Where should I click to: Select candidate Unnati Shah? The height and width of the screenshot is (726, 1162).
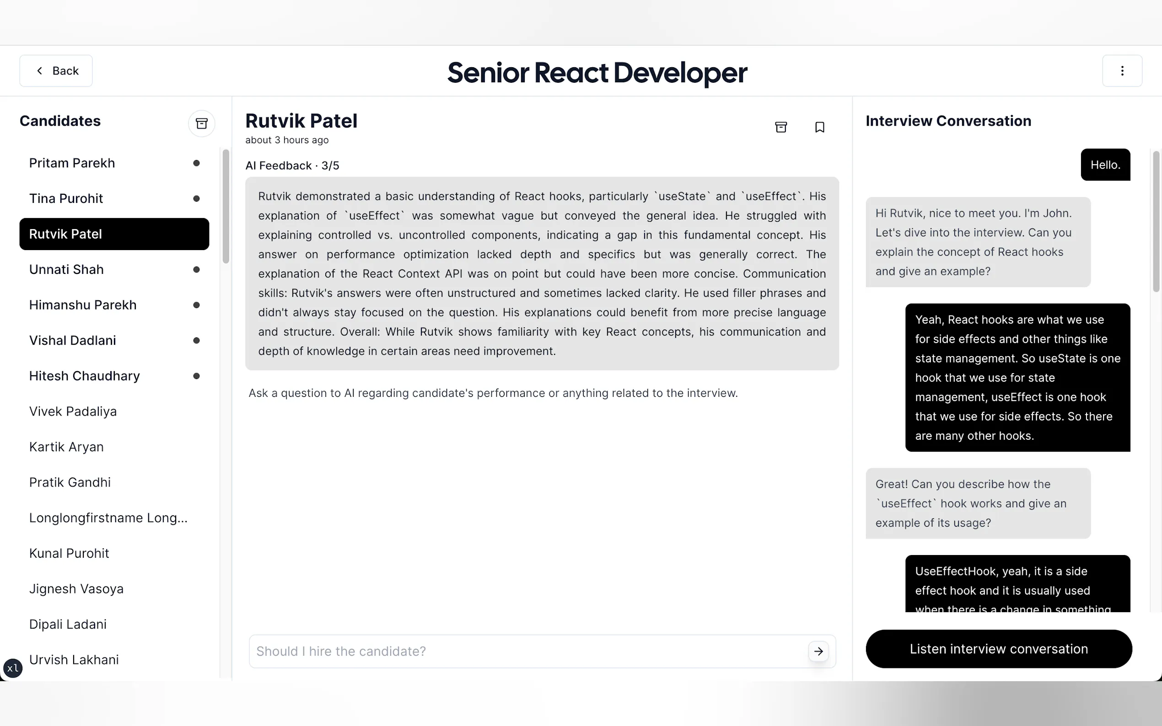pyautogui.click(x=66, y=269)
